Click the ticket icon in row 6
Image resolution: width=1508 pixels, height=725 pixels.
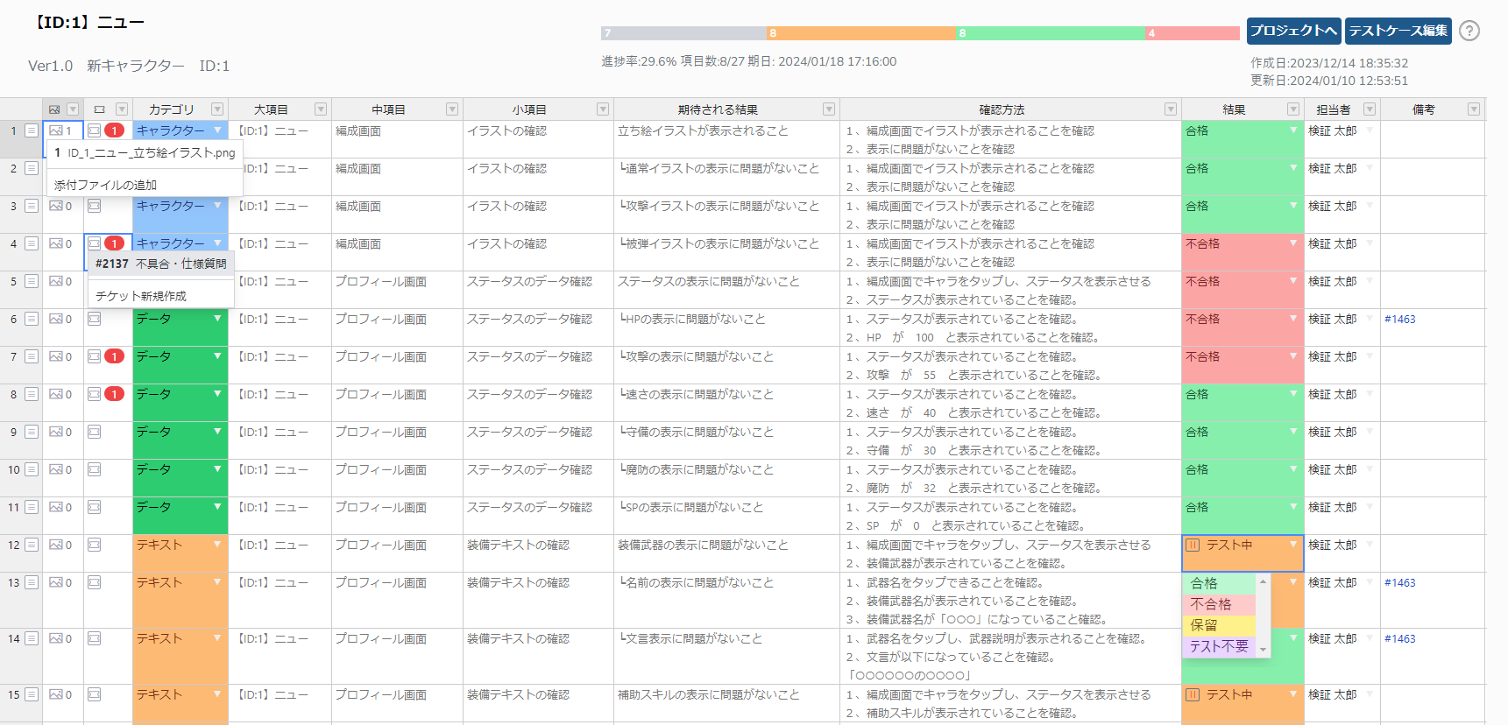coord(95,319)
